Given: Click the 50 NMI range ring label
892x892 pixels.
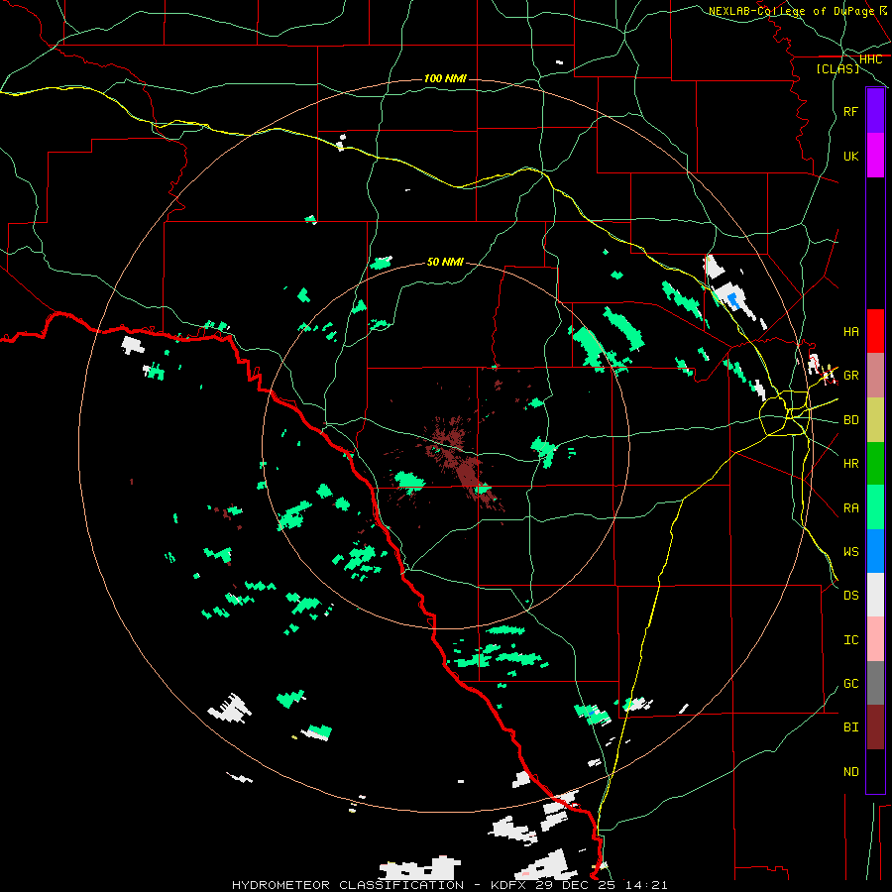Looking at the screenshot, I should pos(445,262).
